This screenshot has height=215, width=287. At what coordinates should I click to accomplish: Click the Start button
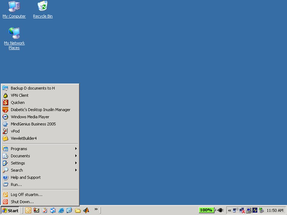coord(10,211)
